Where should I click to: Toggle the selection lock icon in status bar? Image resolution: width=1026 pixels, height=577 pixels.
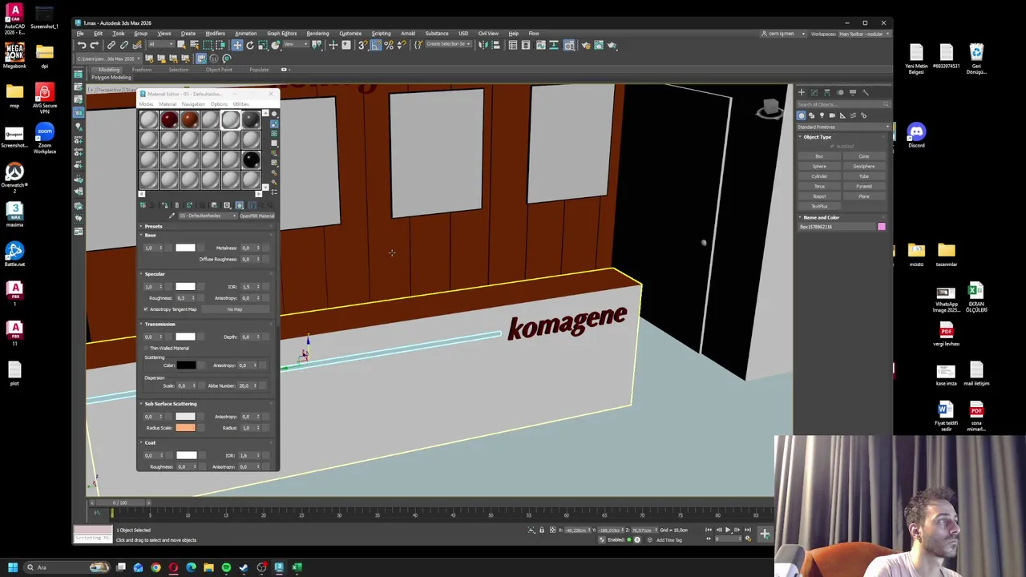pyautogui.click(x=541, y=530)
